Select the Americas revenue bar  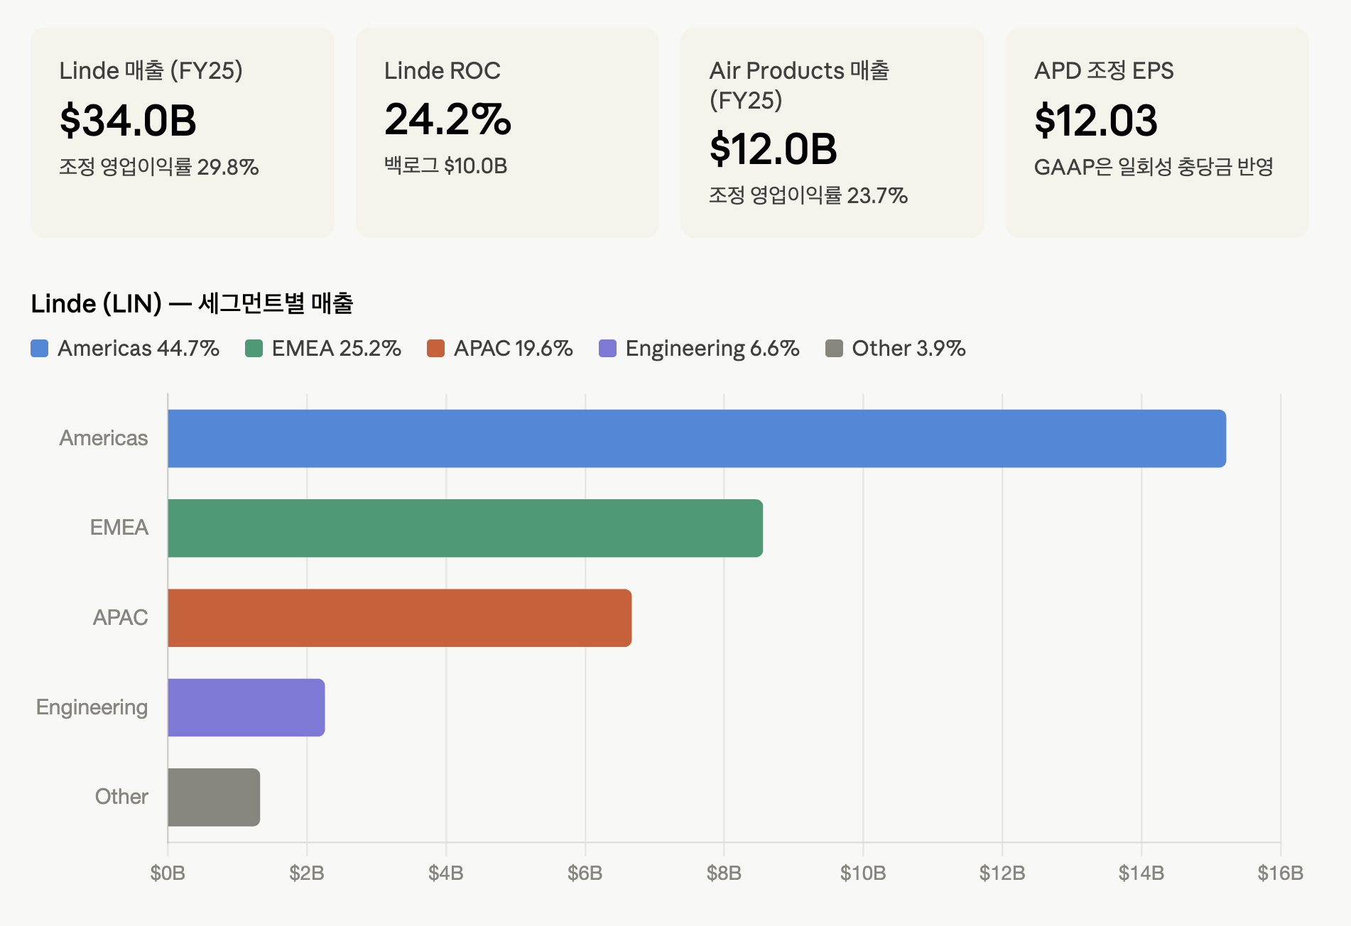(697, 439)
